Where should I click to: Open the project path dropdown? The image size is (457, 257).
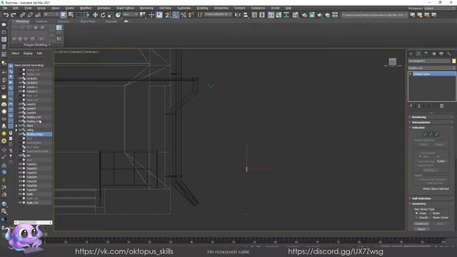374,14
